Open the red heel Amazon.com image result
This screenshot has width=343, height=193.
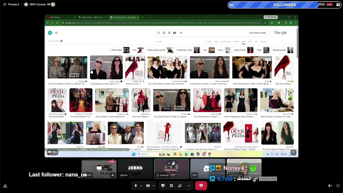click(x=135, y=68)
